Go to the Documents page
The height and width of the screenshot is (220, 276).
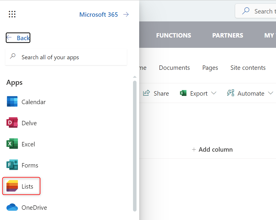pos(174,68)
